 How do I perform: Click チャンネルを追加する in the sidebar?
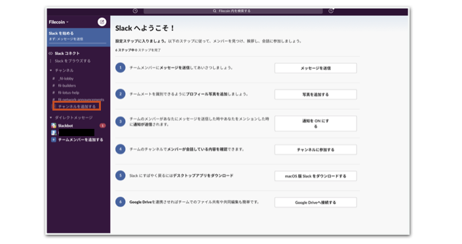(x=77, y=107)
